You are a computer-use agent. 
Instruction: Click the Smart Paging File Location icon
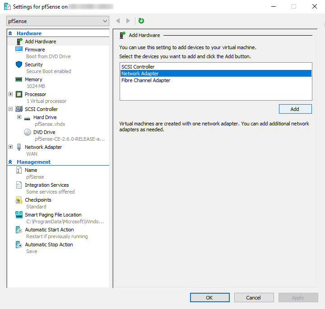point(19,215)
